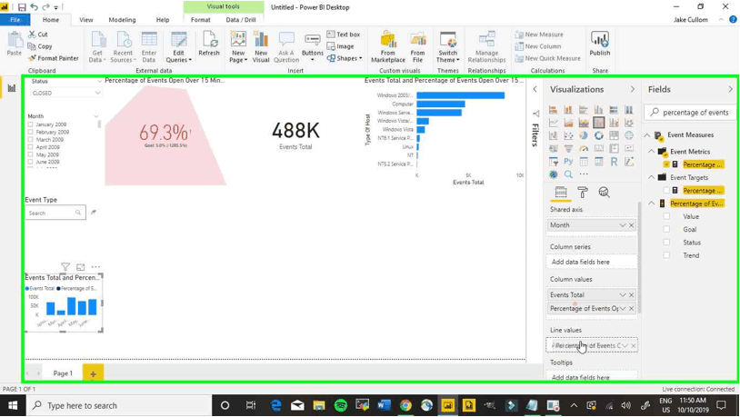Collapse the Event Targets folder
740x417 pixels.
click(x=651, y=177)
